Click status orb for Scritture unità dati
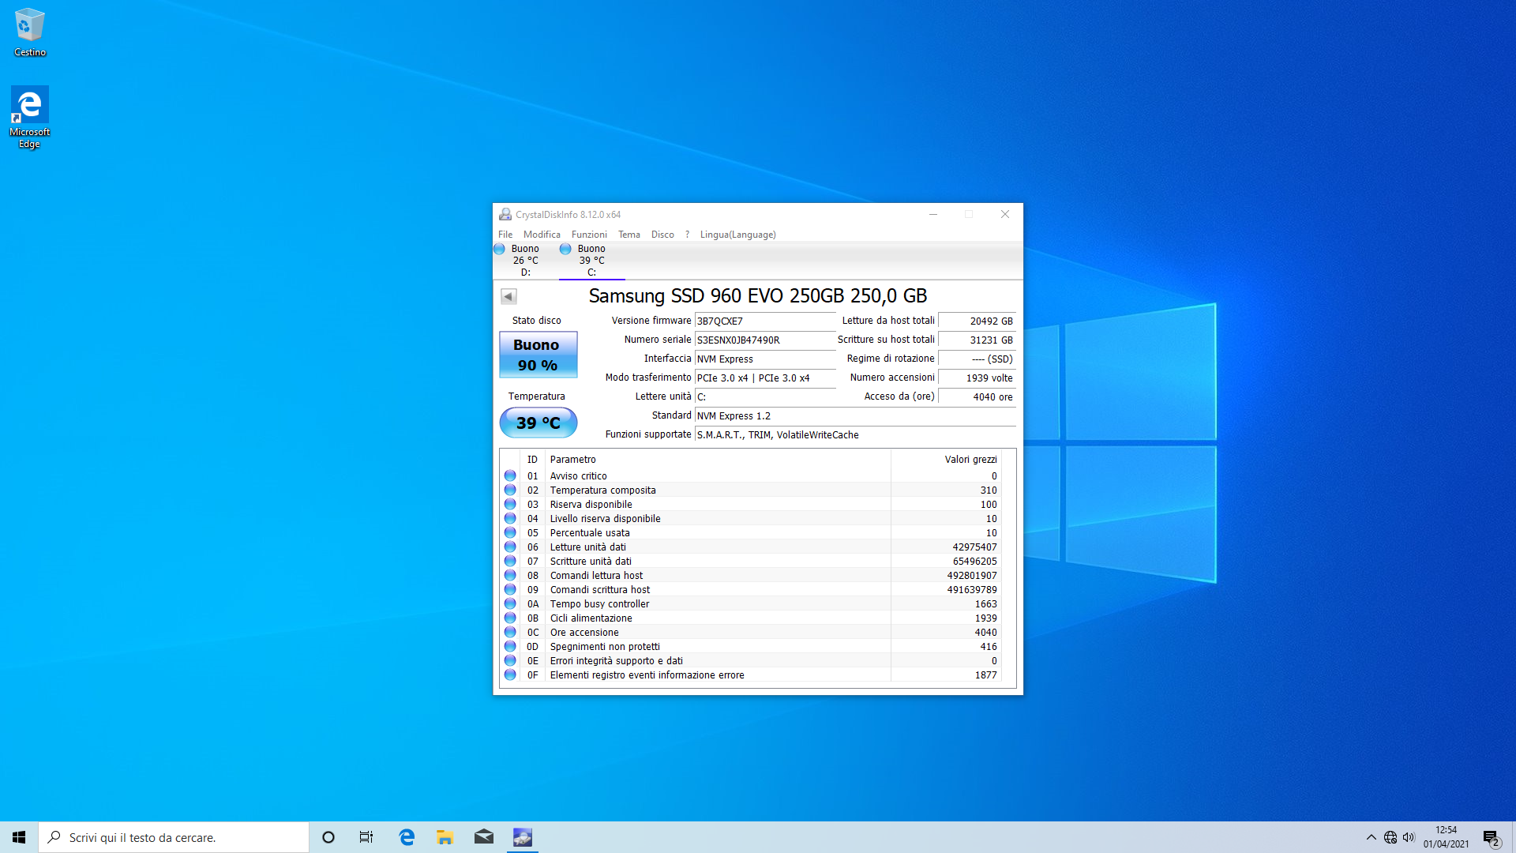Viewport: 1516px width, 853px height. click(510, 562)
